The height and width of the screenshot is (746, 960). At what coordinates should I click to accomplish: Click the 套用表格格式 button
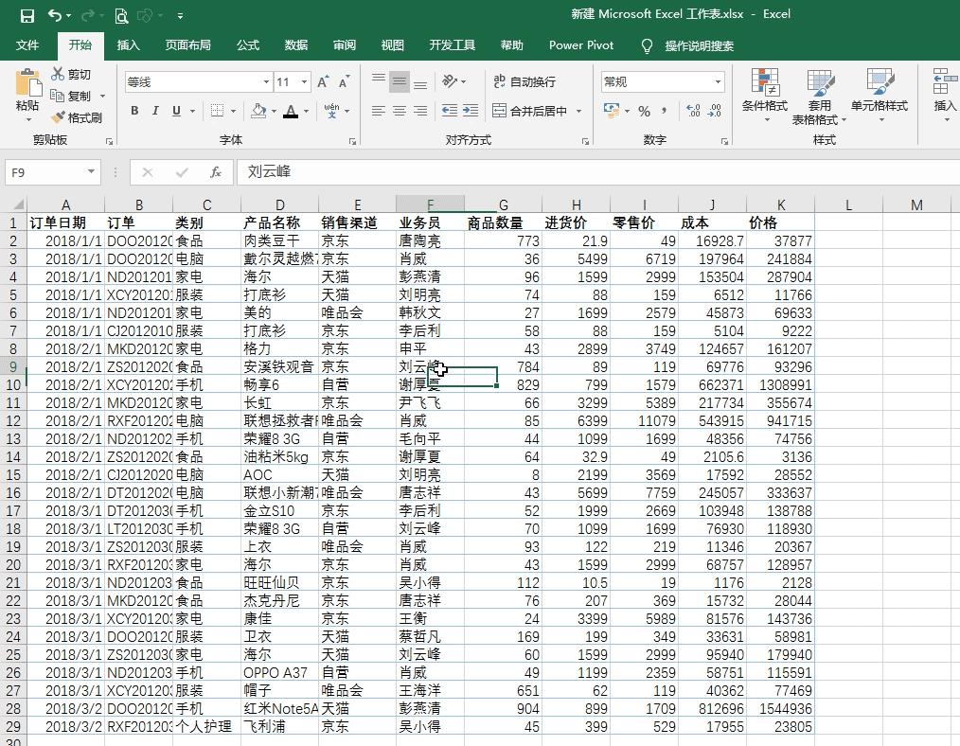819,95
